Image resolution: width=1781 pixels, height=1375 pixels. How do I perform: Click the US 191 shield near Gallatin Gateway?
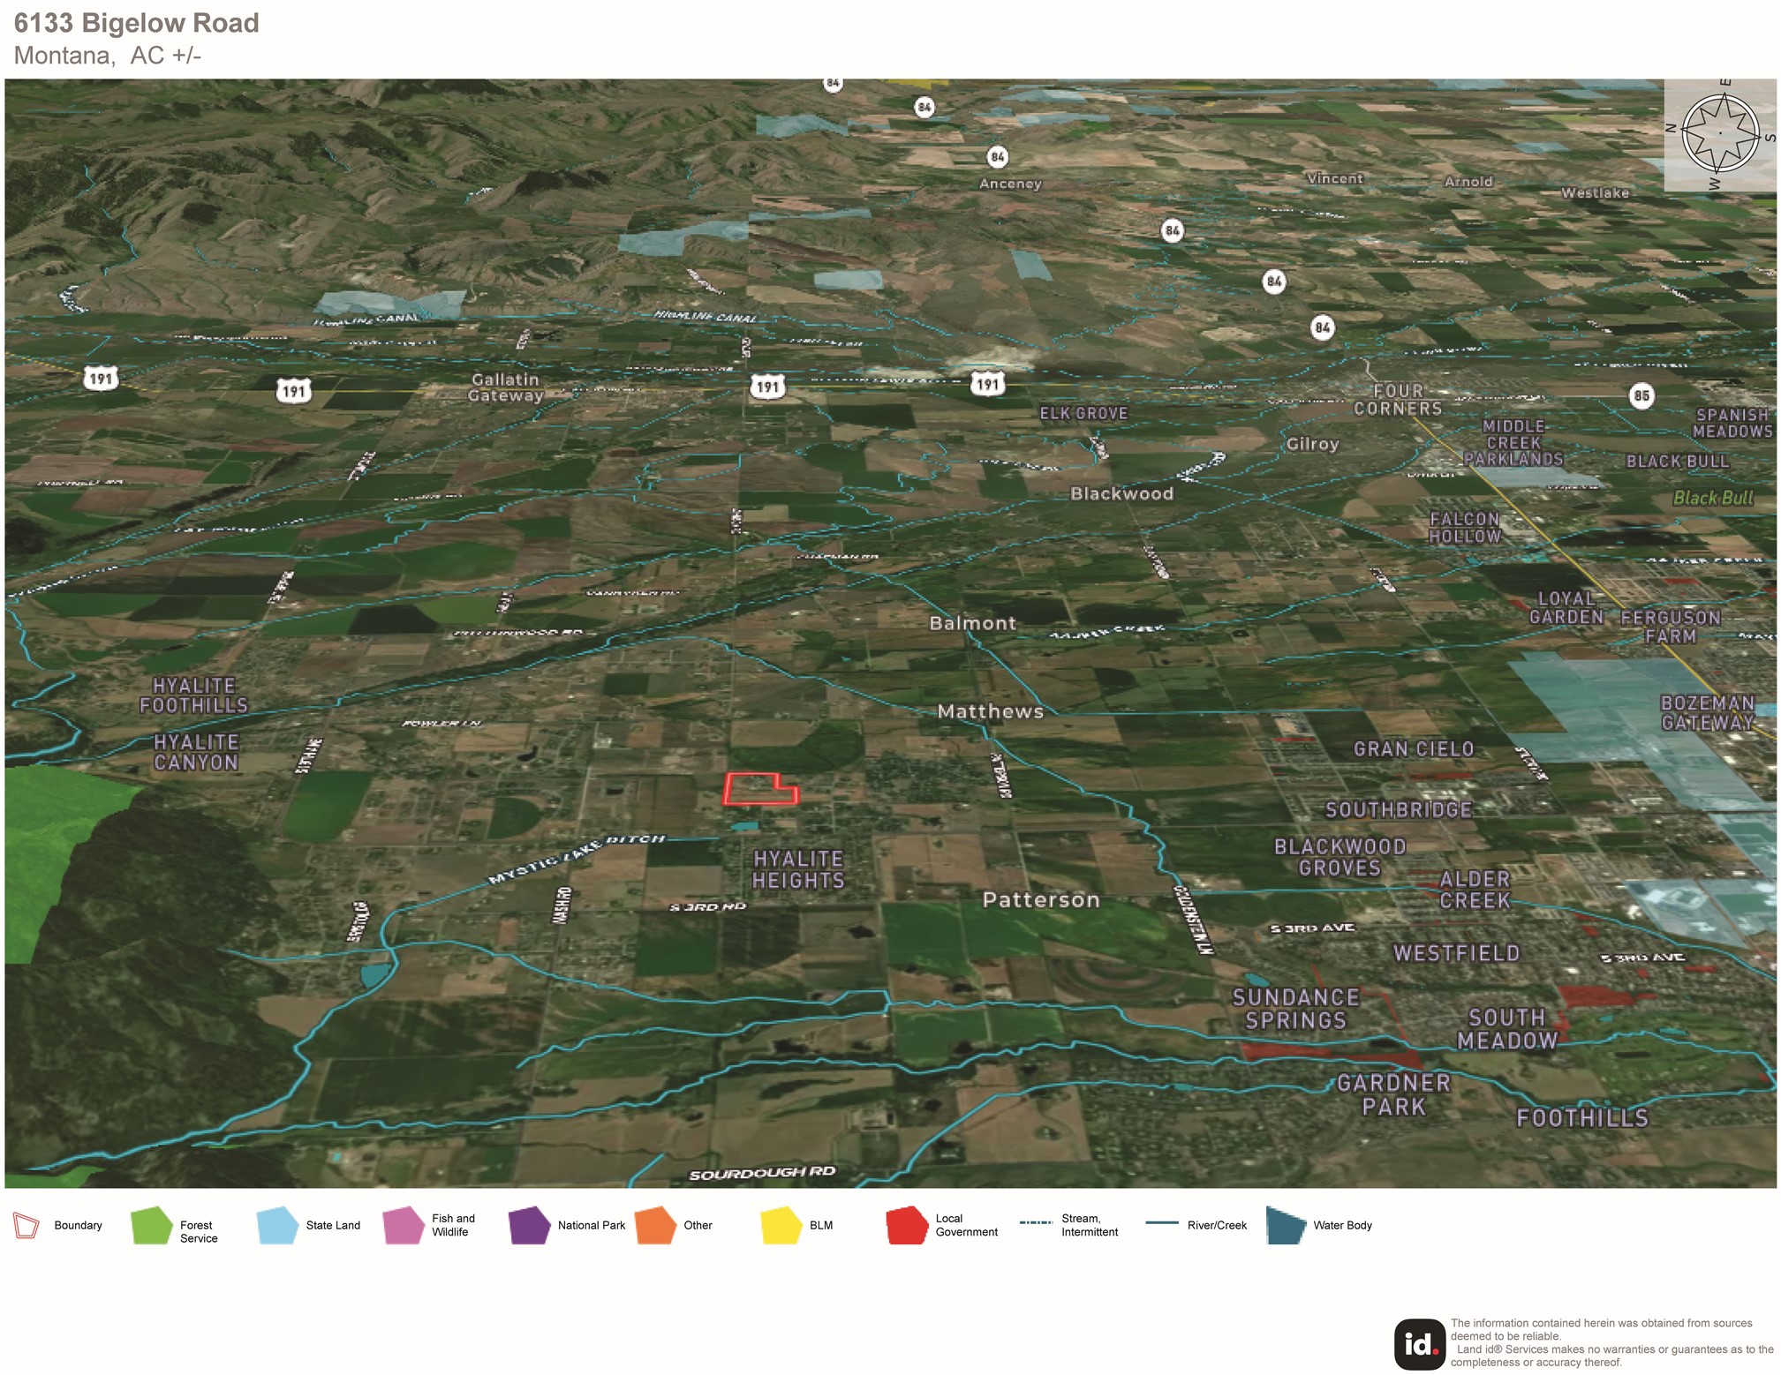point(293,391)
